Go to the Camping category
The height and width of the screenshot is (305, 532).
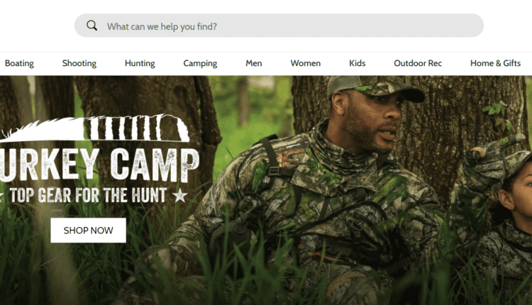pos(200,63)
